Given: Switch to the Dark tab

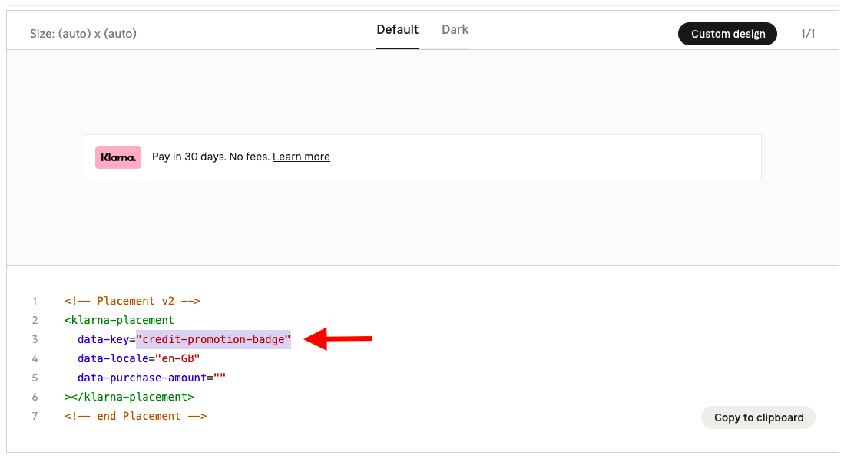Looking at the screenshot, I should [455, 30].
